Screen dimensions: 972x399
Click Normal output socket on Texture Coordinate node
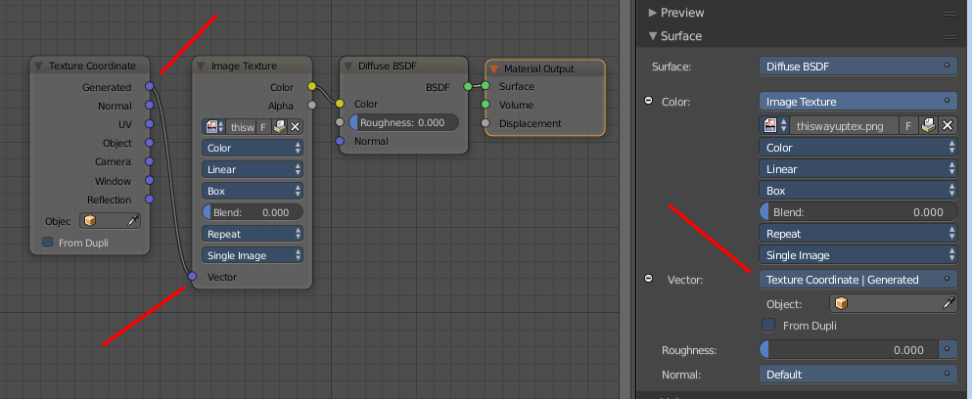pos(150,106)
